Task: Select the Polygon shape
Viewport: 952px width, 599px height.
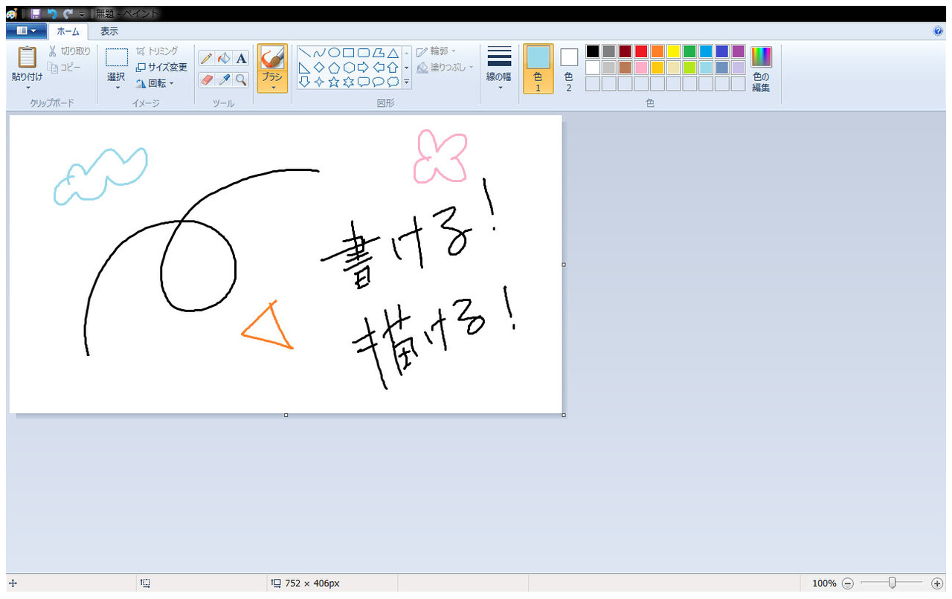Action: pyautogui.click(x=378, y=53)
